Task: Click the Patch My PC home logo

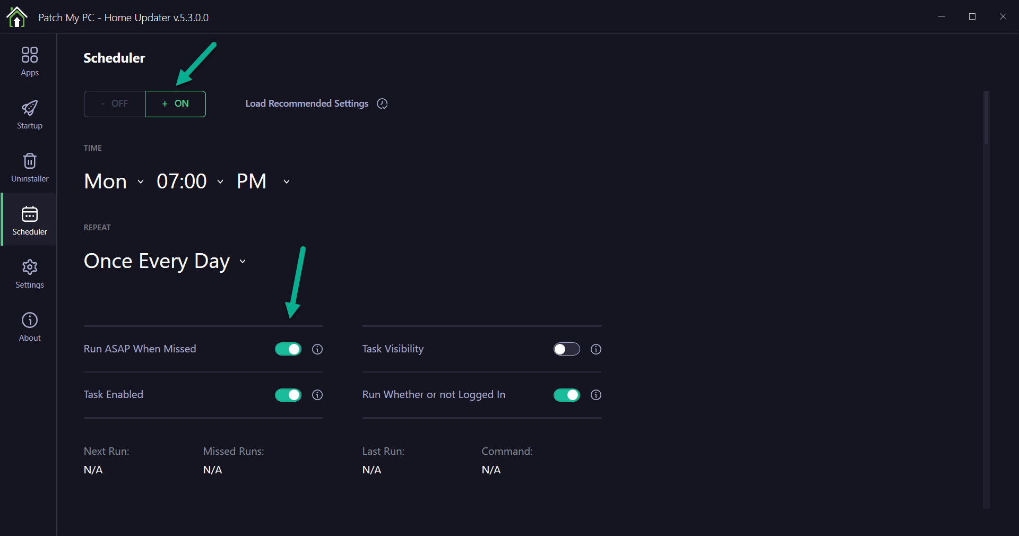Action: coord(17,17)
